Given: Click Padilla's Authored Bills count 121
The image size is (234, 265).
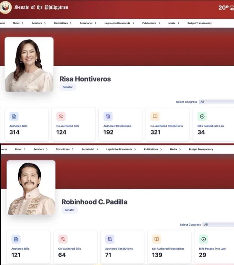Looking at the screenshot, I should point(16,255).
